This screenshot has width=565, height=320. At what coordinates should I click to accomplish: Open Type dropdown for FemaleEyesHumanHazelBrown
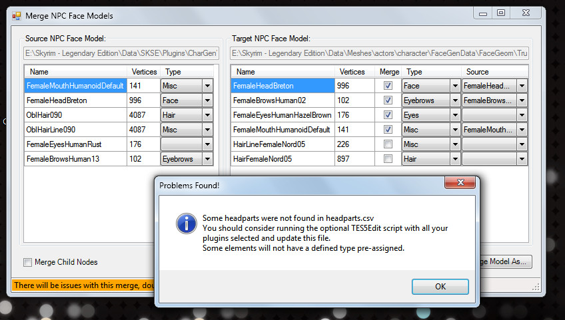[x=455, y=115]
